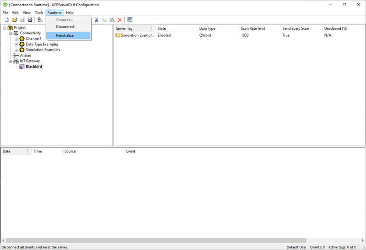Click the QWord data type cell

pyautogui.click(x=205, y=35)
